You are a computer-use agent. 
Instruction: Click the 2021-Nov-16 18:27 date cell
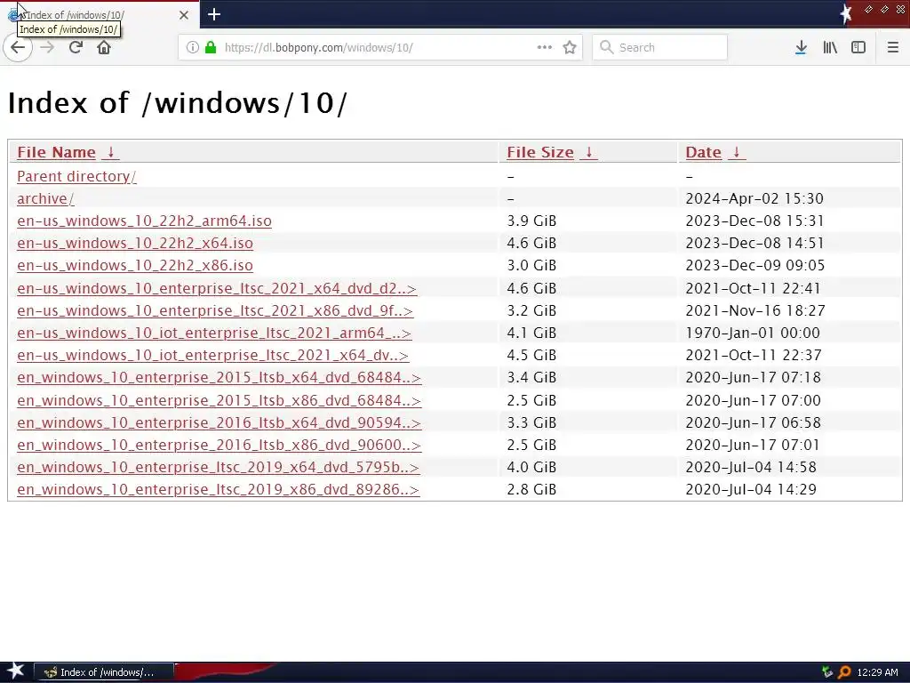point(755,310)
